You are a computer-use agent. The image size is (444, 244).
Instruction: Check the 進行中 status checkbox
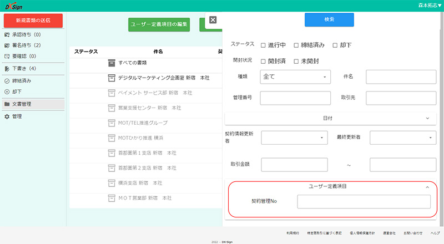(x=263, y=45)
